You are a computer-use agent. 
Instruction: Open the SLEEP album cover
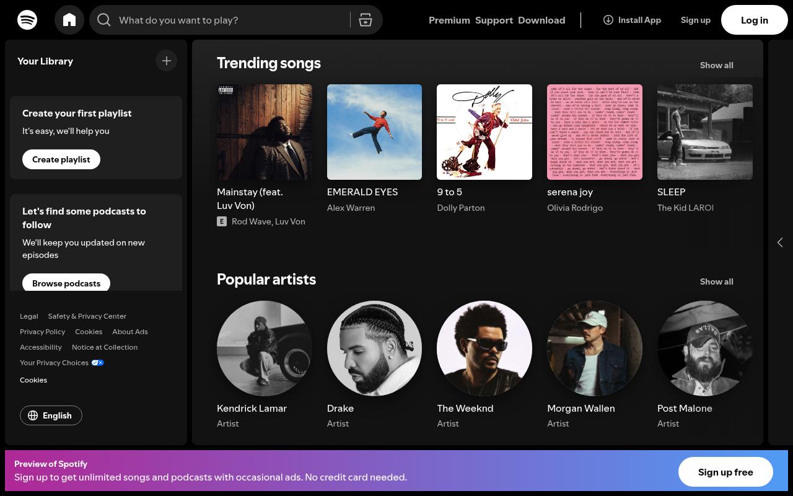click(x=705, y=132)
